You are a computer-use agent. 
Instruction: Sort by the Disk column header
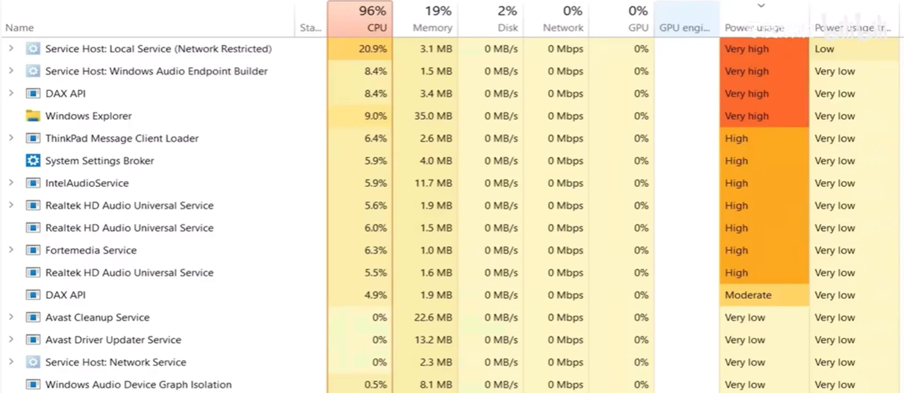491,19
